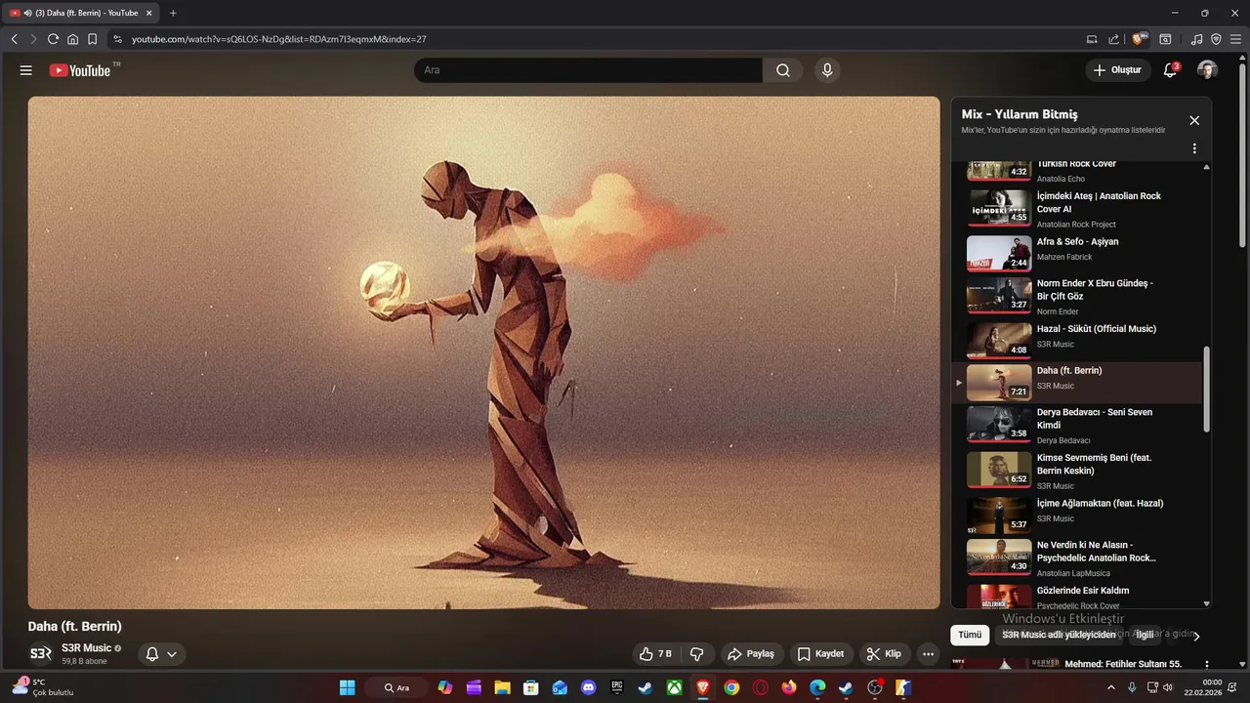This screenshot has width=1250, height=703.
Task: Click the playlist scrollbar thumb
Action: 1207,389
